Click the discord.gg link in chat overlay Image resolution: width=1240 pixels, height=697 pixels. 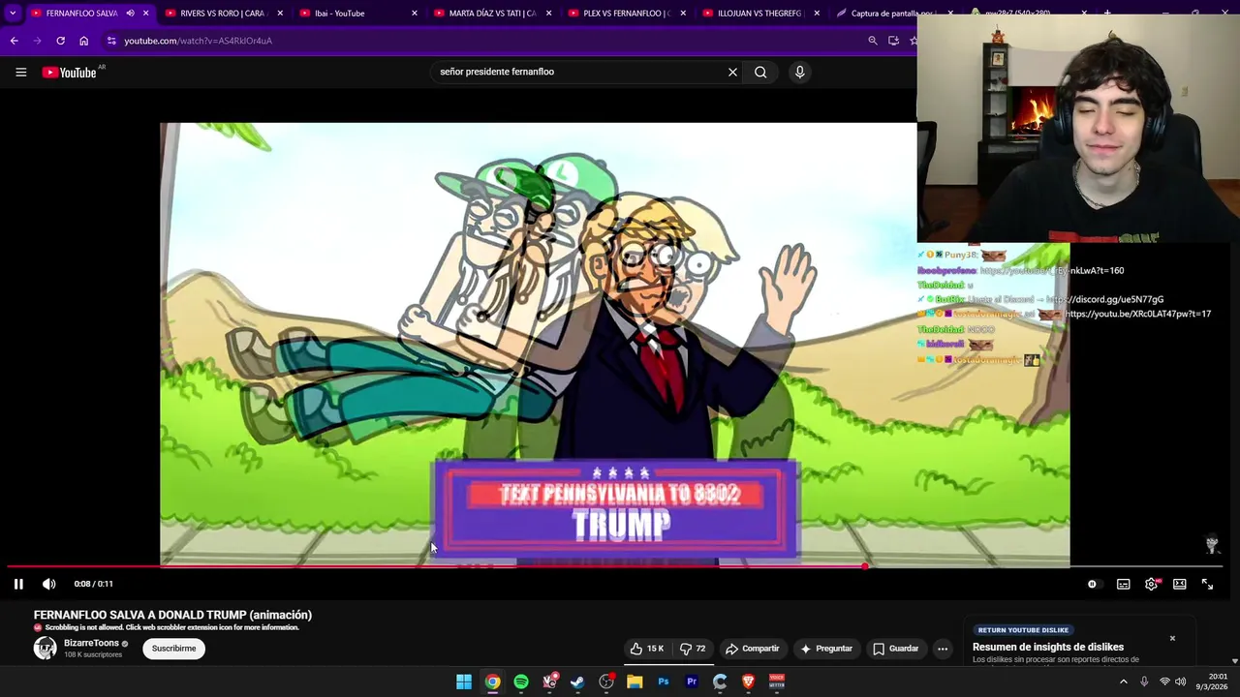click(1105, 299)
